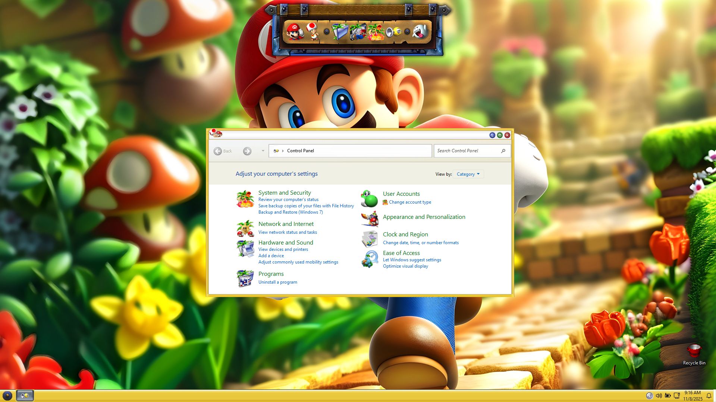This screenshot has width=716, height=402.
Task: Show hidden tray icons with the chevron
Action: [649, 396]
